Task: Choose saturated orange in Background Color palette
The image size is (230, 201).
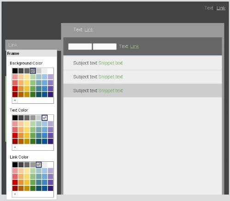Action: (21, 89)
